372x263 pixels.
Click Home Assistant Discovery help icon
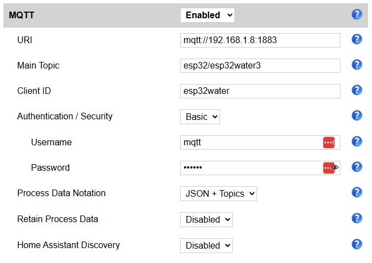tap(357, 244)
